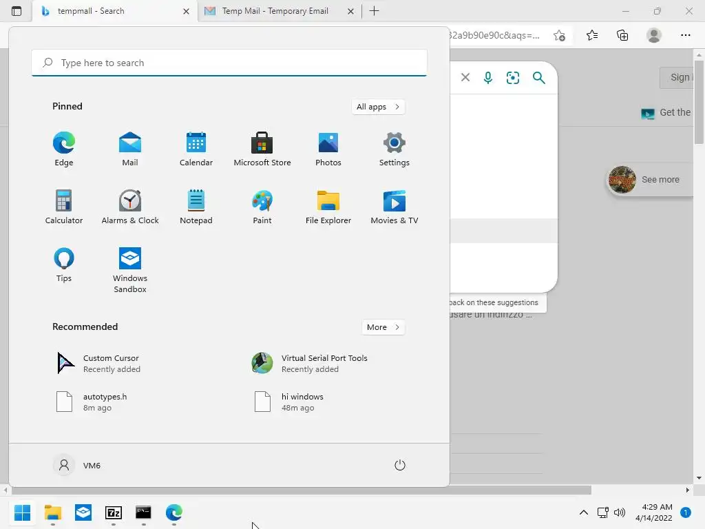705x529 pixels.
Task: Open Notepad
Action: click(196, 207)
